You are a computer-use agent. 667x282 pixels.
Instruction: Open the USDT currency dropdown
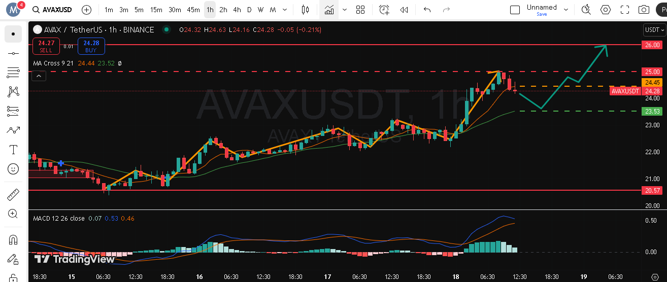point(654,30)
